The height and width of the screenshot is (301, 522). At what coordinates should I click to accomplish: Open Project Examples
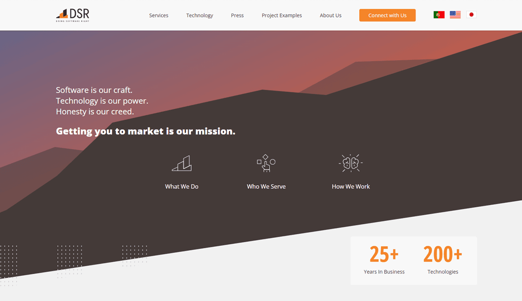coord(281,15)
